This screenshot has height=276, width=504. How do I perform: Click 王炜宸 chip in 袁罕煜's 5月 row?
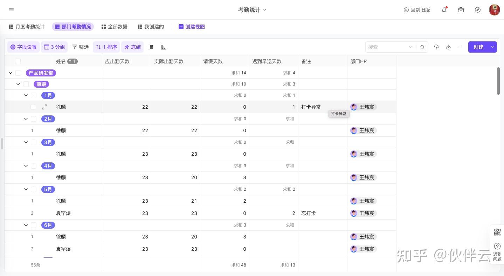pyautogui.click(x=364, y=213)
